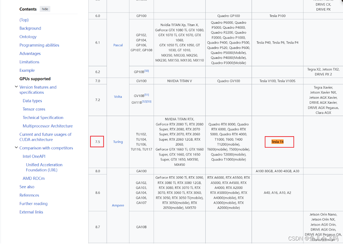Screen dimensions: 343x244
Task: Open the Background section link
Action: [x=30, y=28]
